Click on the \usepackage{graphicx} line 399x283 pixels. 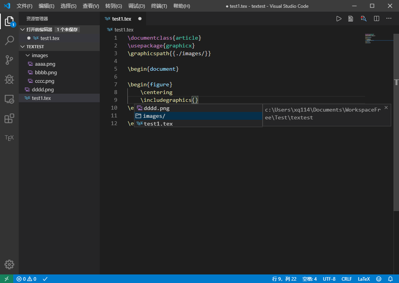(x=161, y=46)
